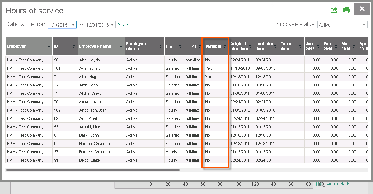
Task: Sort table by ID column
Action: (65, 46)
